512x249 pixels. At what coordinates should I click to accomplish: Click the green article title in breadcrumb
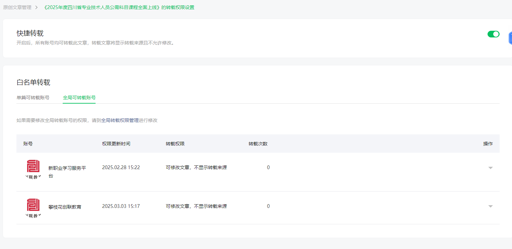(x=119, y=7)
